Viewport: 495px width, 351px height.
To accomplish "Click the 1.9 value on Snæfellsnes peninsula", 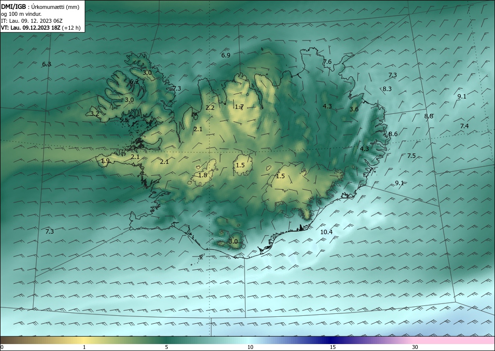I will [105, 161].
